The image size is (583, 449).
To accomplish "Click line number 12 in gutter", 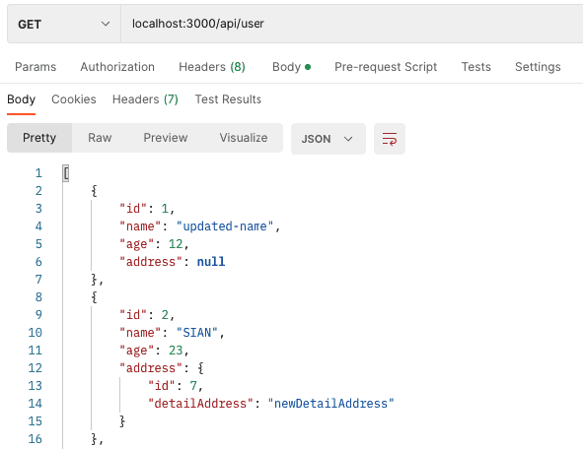I will click(x=36, y=368).
